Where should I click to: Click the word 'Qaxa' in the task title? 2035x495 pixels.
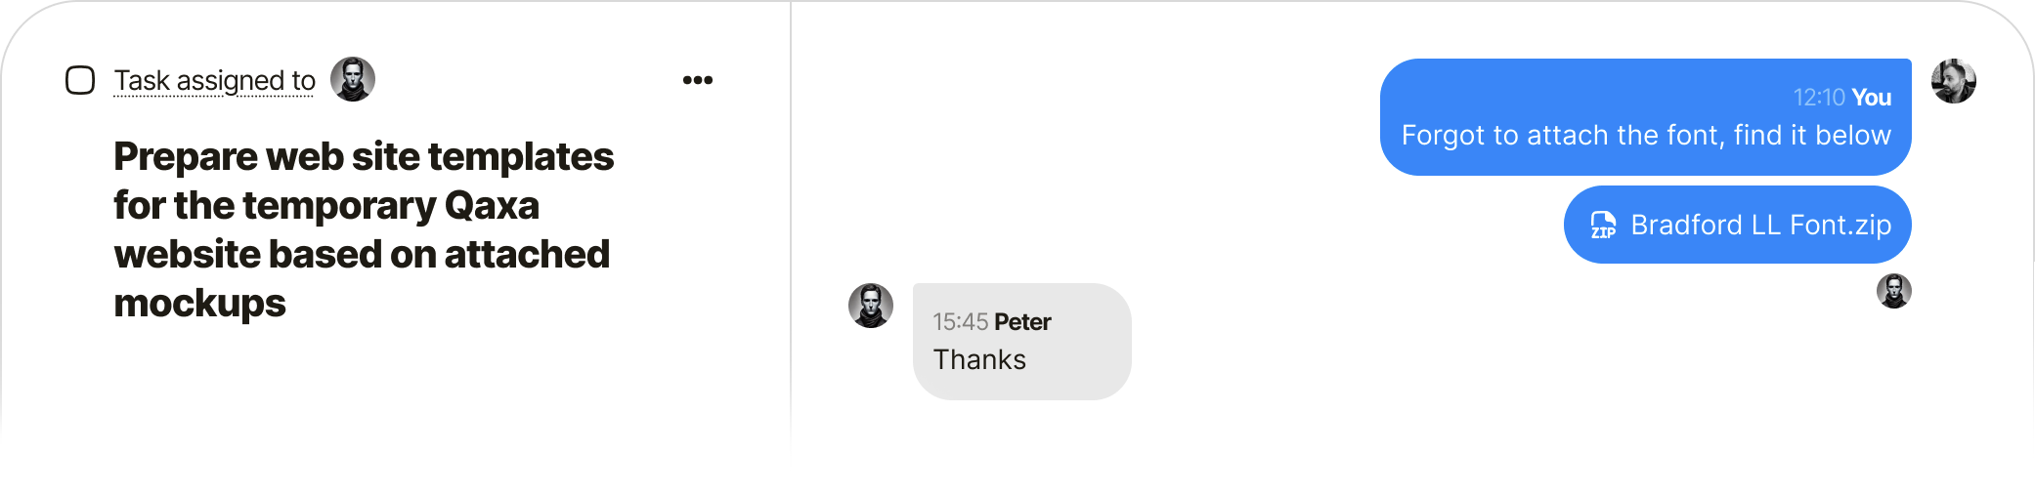492,206
